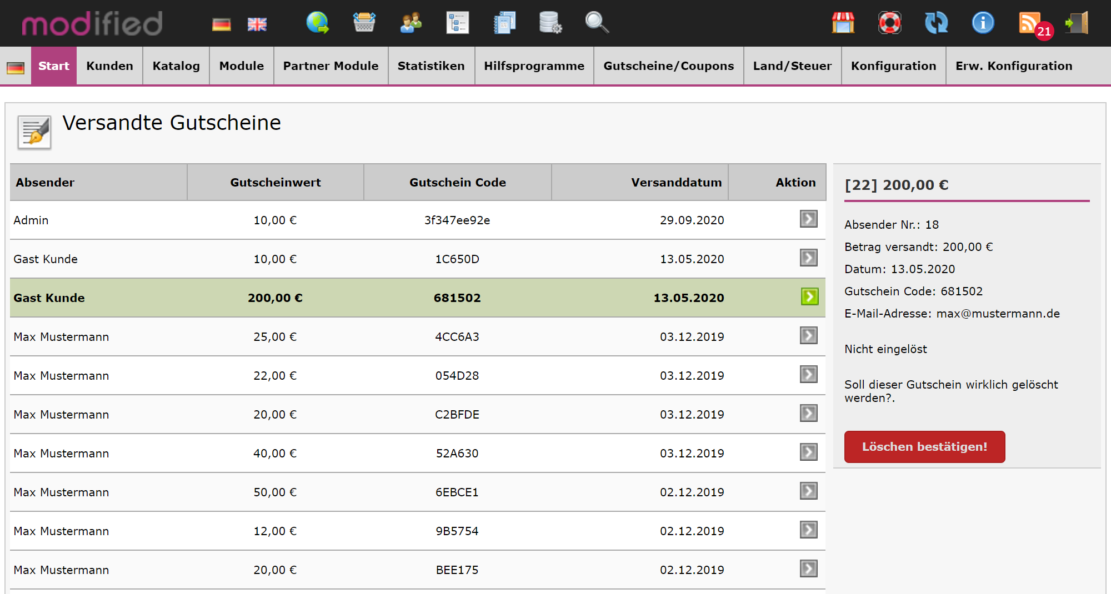The height and width of the screenshot is (594, 1111).
Task: Select action arrow for voucher 3f347ee92e
Action: [x=808, y=219]
